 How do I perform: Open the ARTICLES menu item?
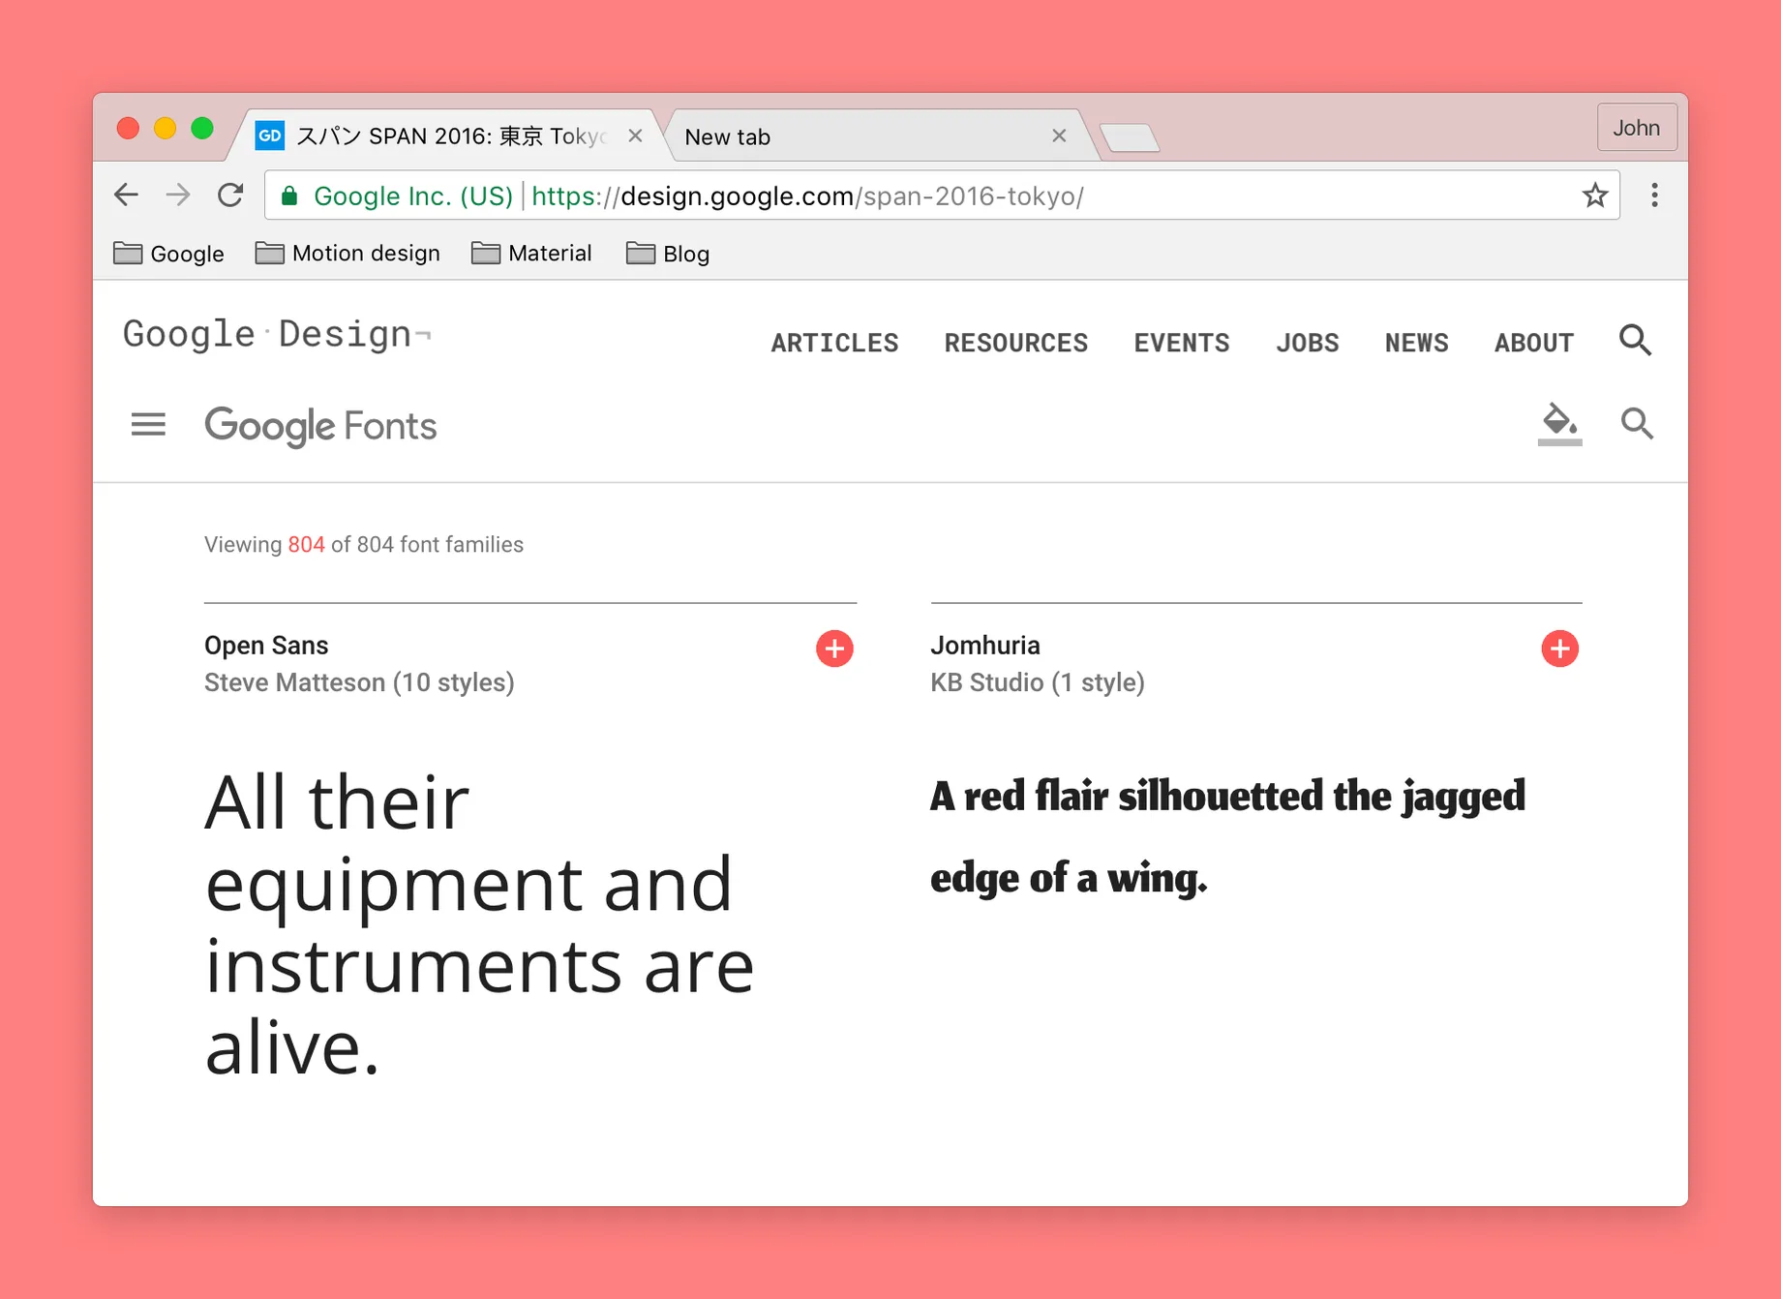click(834, 343)
